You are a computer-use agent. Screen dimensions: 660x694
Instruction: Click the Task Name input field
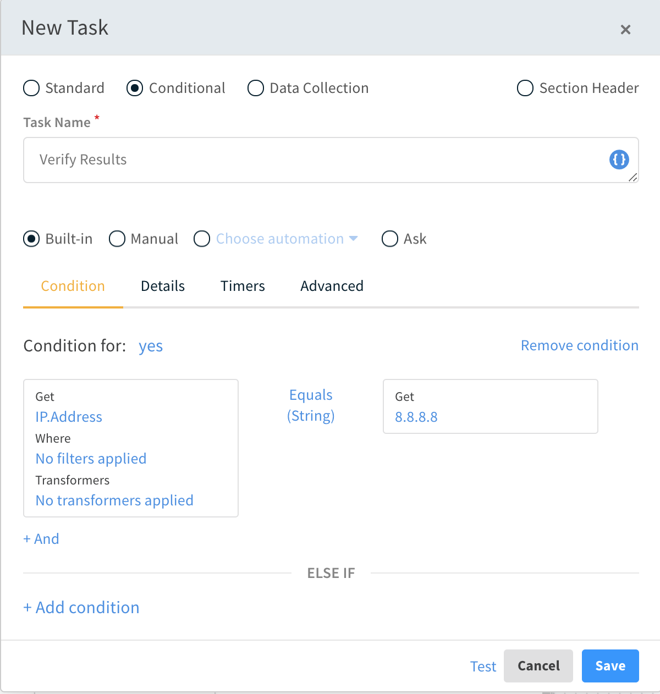pyautogui.click(x=313, y=159)
